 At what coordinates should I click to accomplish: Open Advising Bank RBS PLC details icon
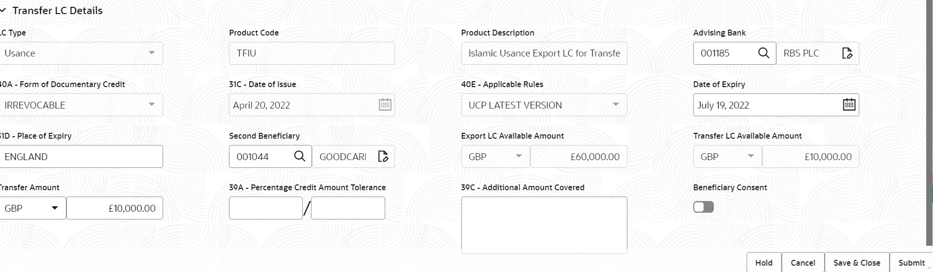[x=847, y=53]
